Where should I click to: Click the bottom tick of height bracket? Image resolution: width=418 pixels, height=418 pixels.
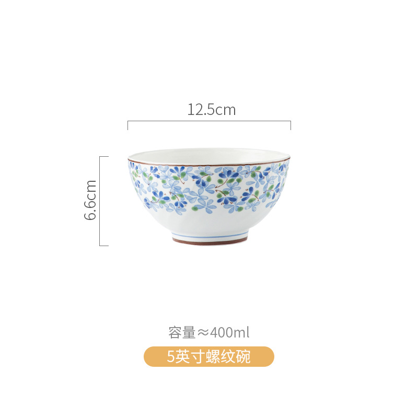click(x=104, y=246)
